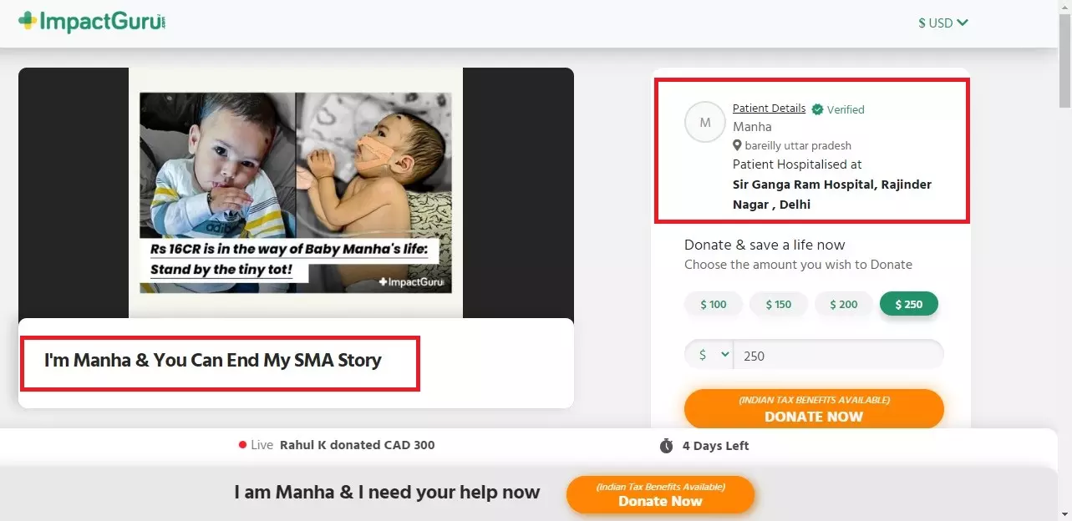The image size is (1072, 521).
Task: Select the $ 100 donation amount
Action: [x=713, y=305]
